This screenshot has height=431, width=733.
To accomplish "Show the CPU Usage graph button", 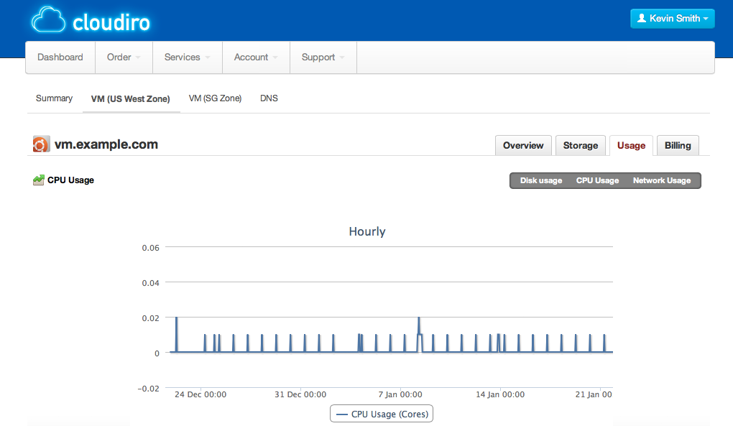I will click(597, 180).
